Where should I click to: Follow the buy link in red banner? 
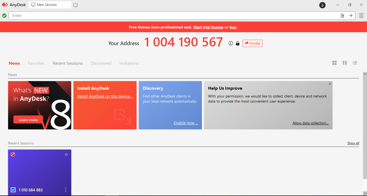[233, 27]
